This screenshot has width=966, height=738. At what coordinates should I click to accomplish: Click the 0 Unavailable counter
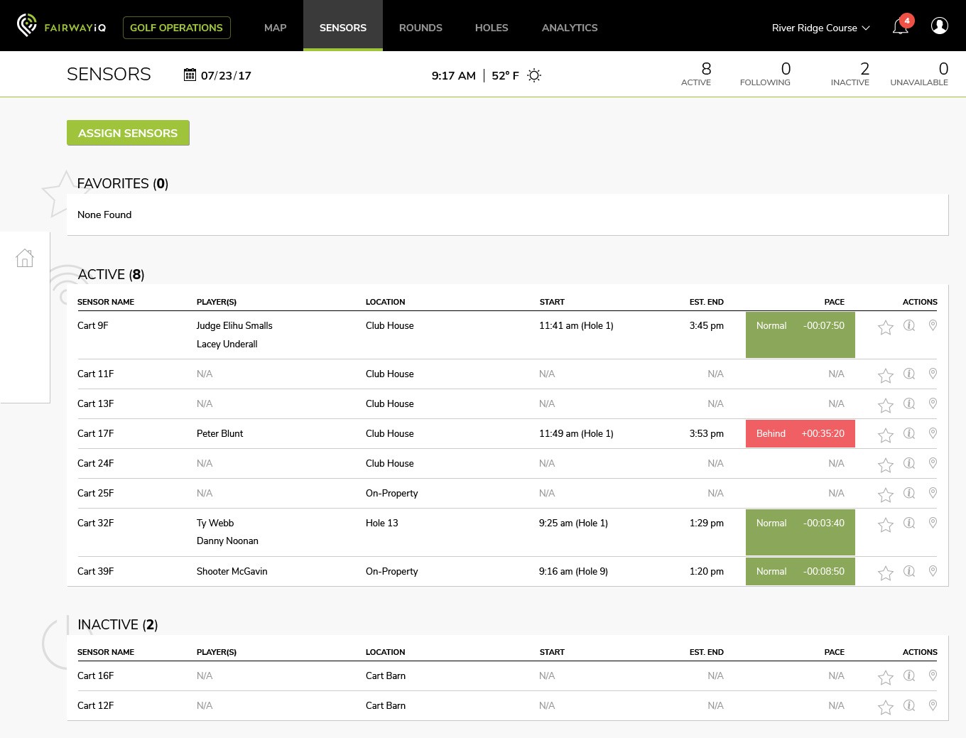(x=919, y=74)
